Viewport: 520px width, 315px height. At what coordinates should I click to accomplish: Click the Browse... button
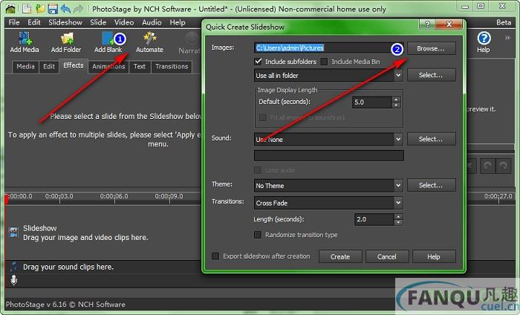[x=431, y=48]
